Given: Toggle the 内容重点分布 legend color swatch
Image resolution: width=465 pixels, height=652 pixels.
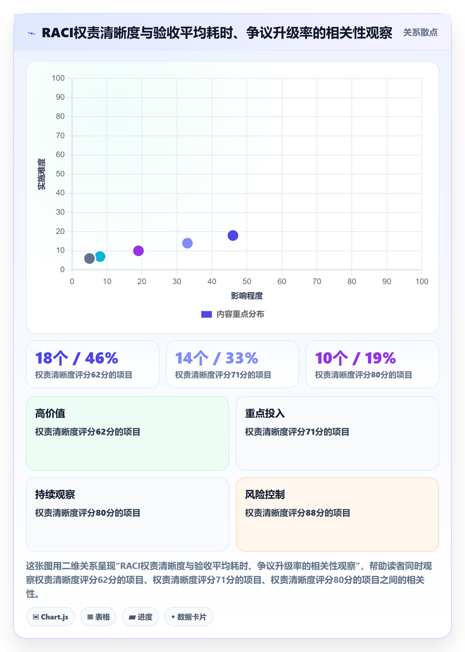Looking at the screenshot, I should pyautogui.click(x=207, y=314).
